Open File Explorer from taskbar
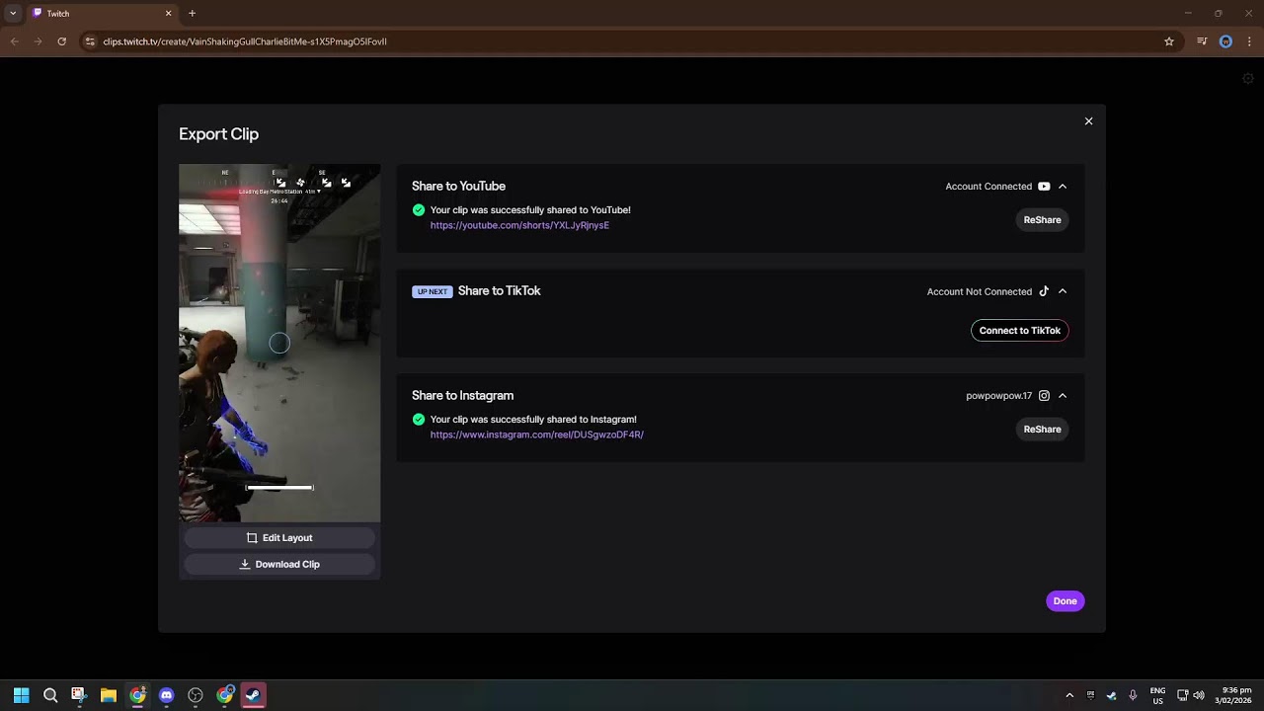Screen dimensions: 1264x711 [109, 695]
